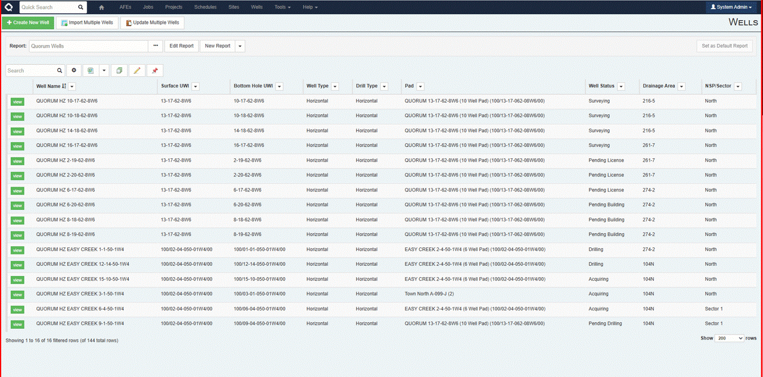Click the copy rows icon
This screenshot has width=763, height=377.
click(119, 70)
